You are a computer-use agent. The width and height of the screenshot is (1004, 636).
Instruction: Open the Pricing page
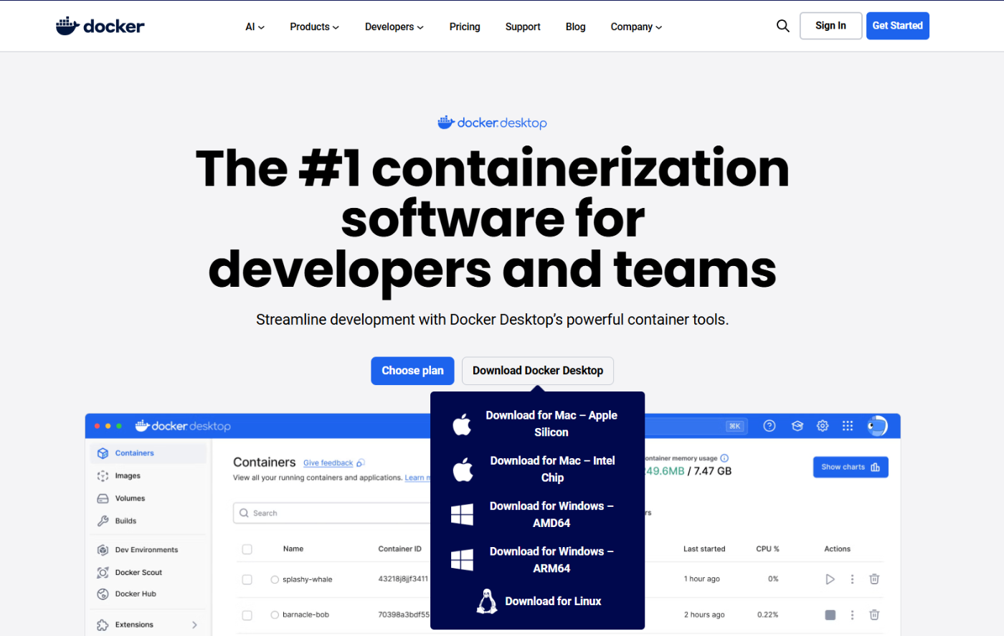[x=465, y=27]
